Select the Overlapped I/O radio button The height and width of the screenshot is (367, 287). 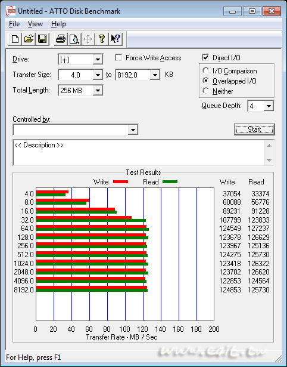[x=206, y=81]
